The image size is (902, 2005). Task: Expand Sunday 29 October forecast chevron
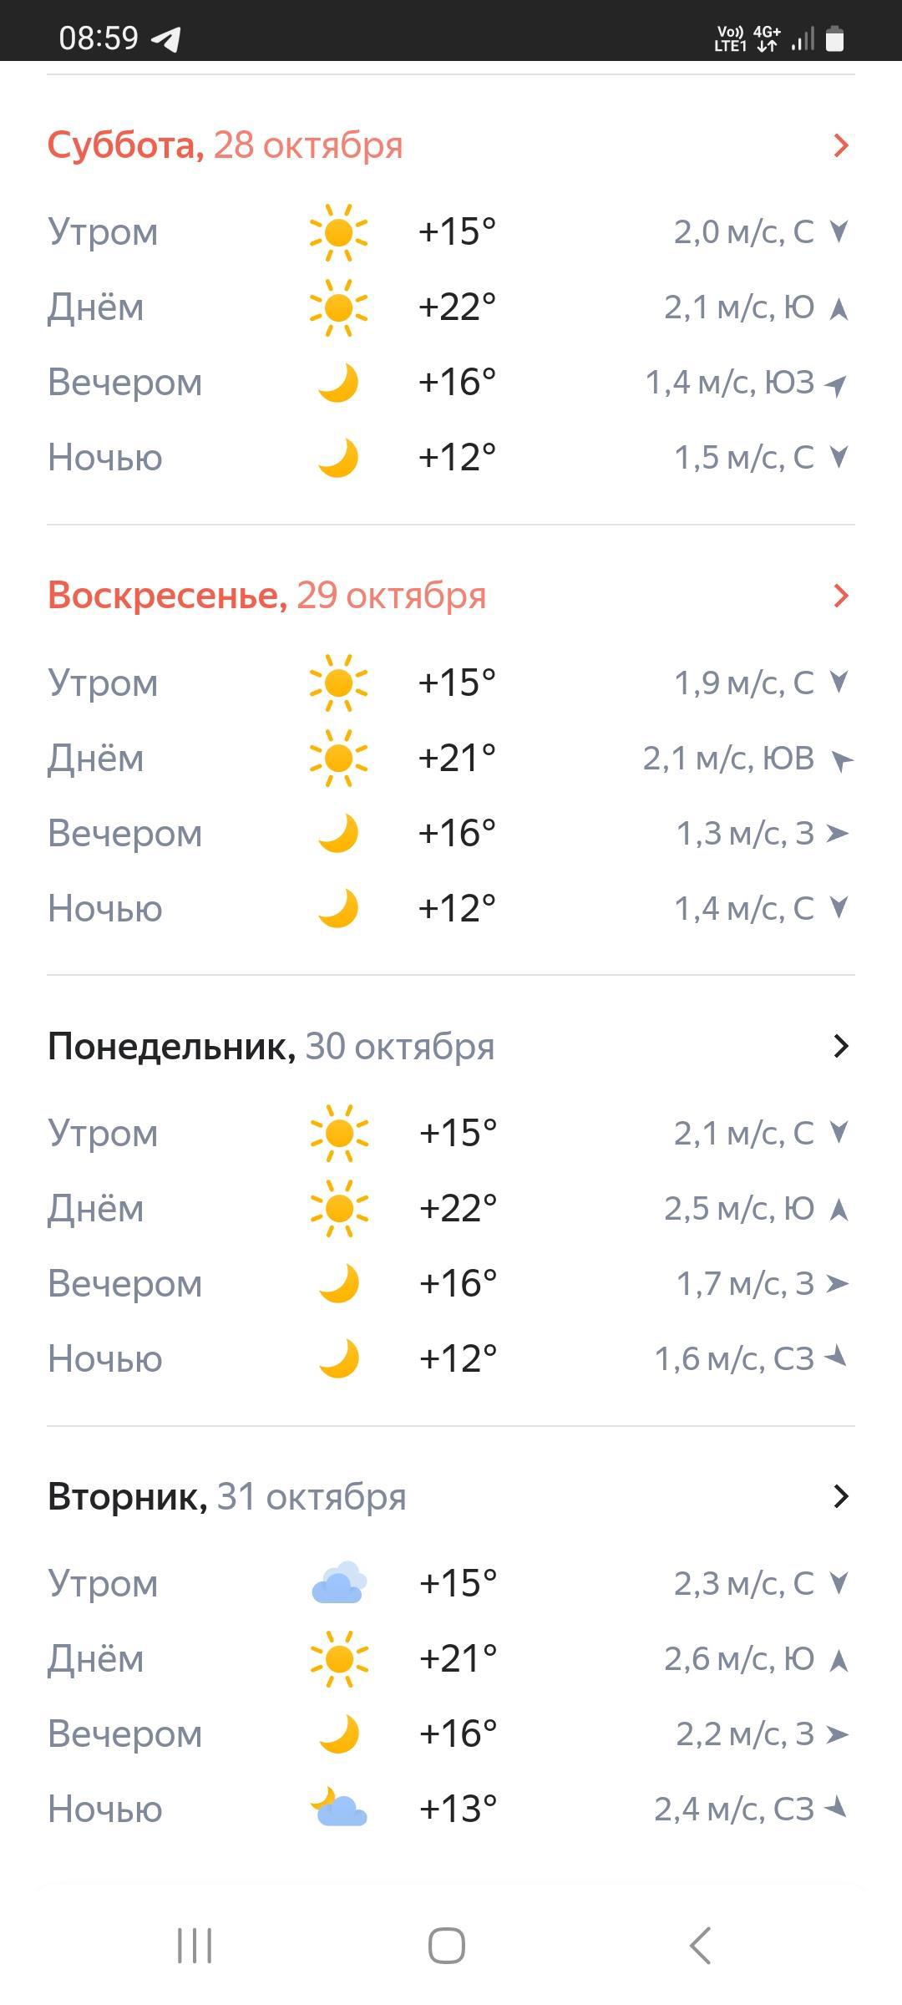coord(840,596)
